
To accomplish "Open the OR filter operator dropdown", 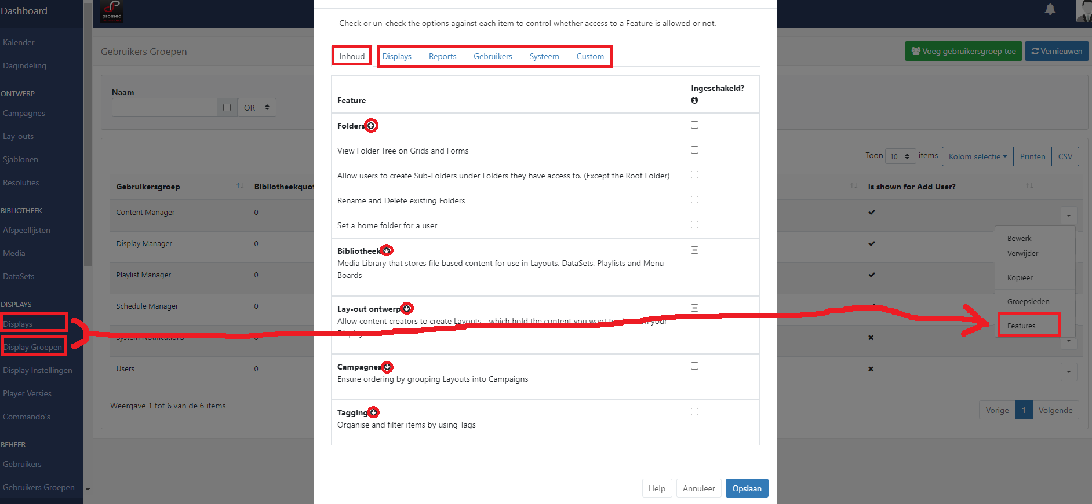I will 257,108.
